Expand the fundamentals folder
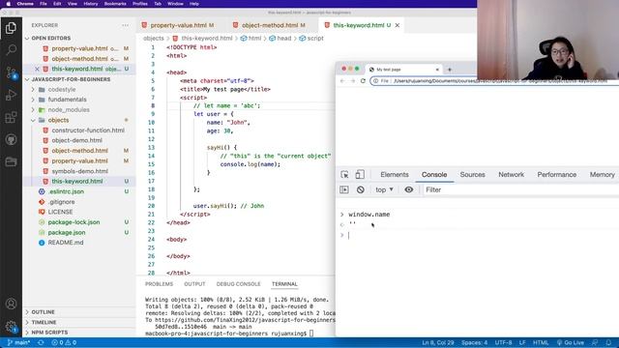 click(x=67, y=100)
